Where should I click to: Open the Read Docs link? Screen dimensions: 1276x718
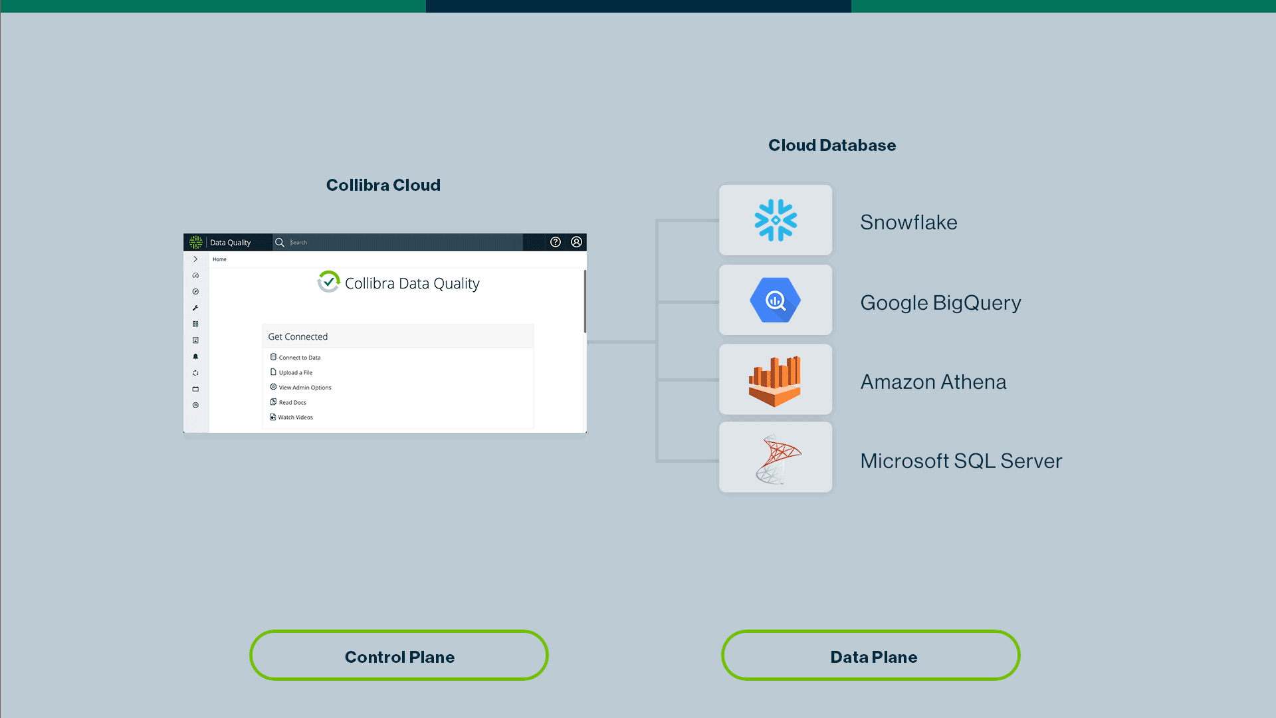[292, 403]
